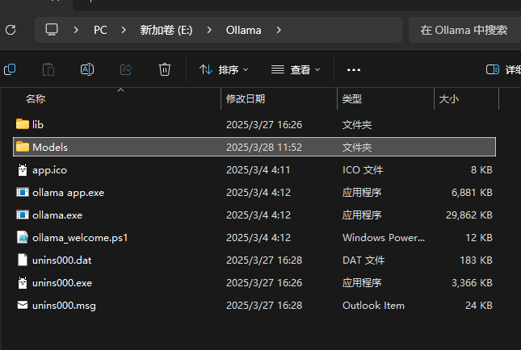Viewport: 521px width, 350px height.
Task: Click the size 29,862 KB of ollama.exe
Action: pyautogui.click(x=469, y=215)
